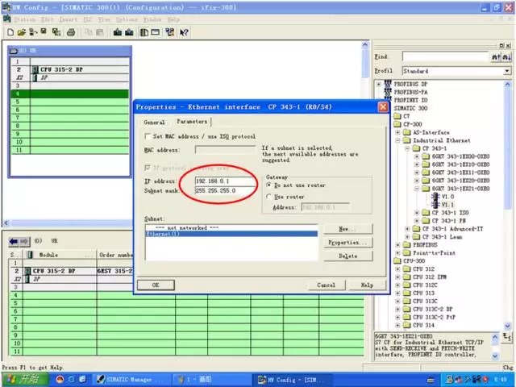Select the Do not use router option

click(269, 185)
